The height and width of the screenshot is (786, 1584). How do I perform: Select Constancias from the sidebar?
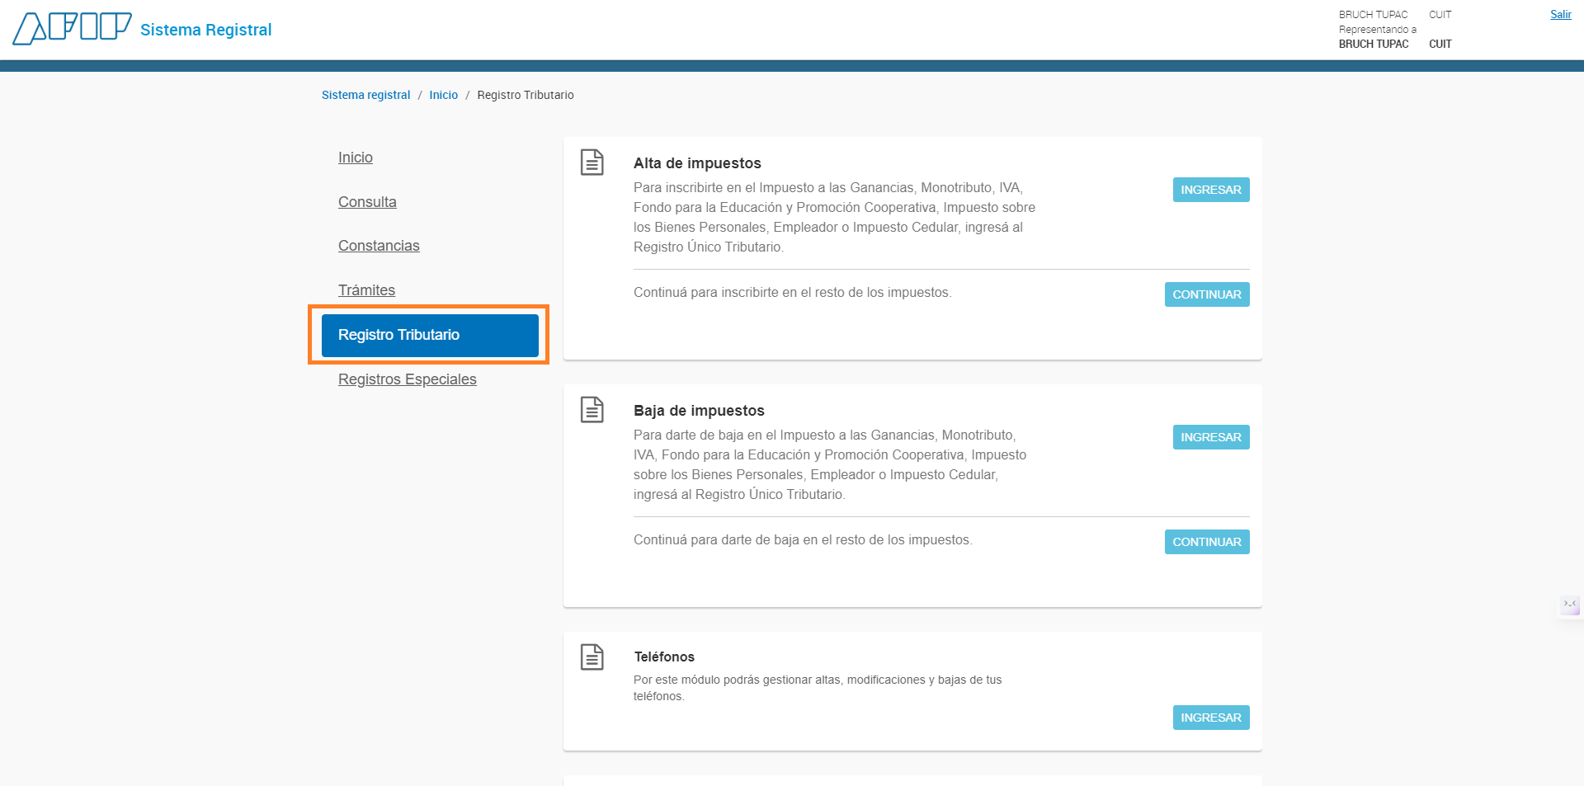(379, 246)
